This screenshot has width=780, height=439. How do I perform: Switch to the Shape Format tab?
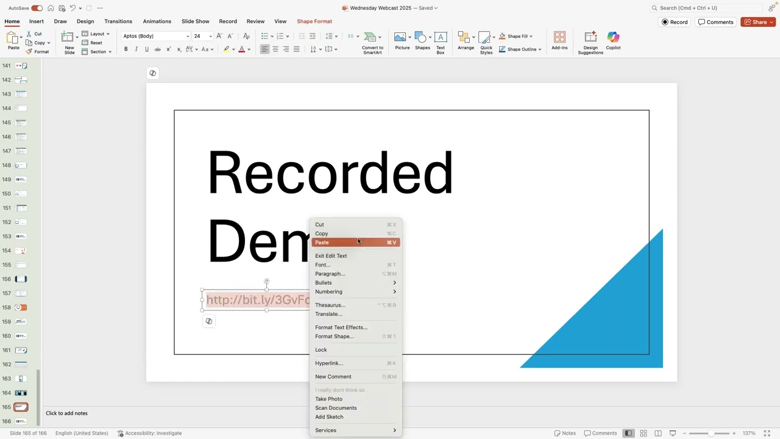pos(314,21)
